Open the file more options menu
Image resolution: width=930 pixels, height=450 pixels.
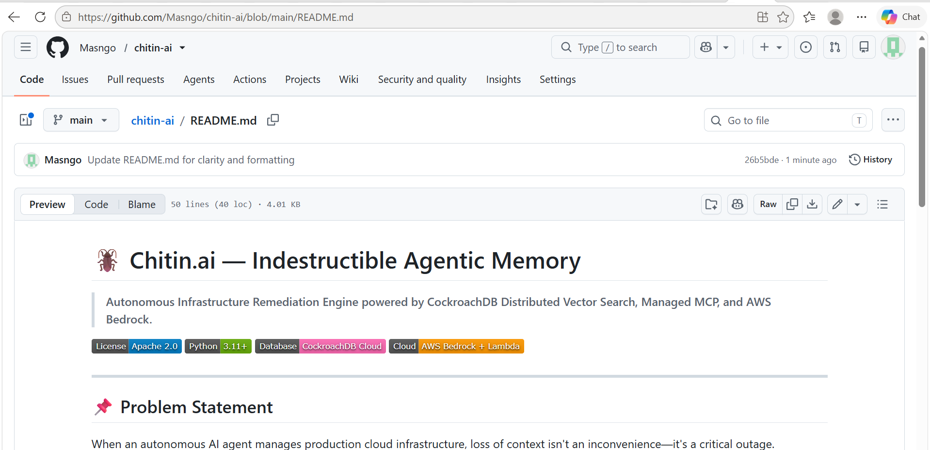click(893, 120)
